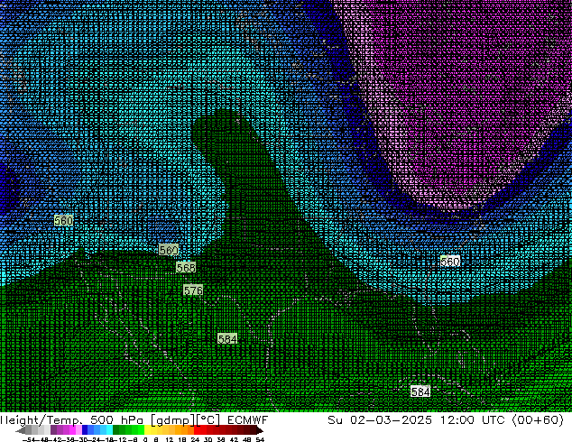Click the magenta swatch in the legend
Viewport: 572px width, 442px height.
(x=72, y=429)
